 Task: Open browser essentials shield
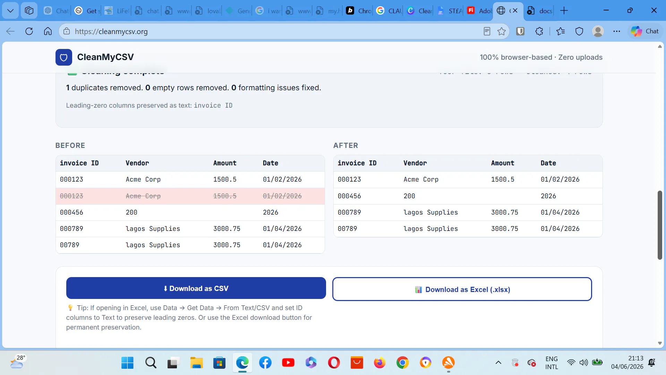pos(579,31)
